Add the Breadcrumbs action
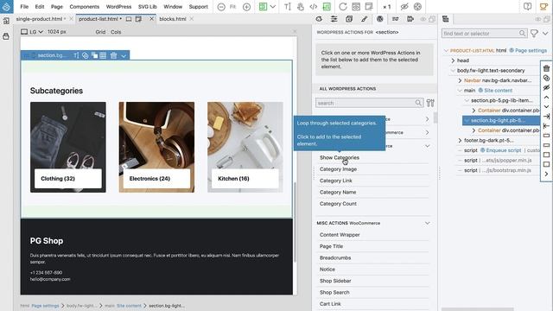Viewport: 553px width, 311px height. click(335, 257)
